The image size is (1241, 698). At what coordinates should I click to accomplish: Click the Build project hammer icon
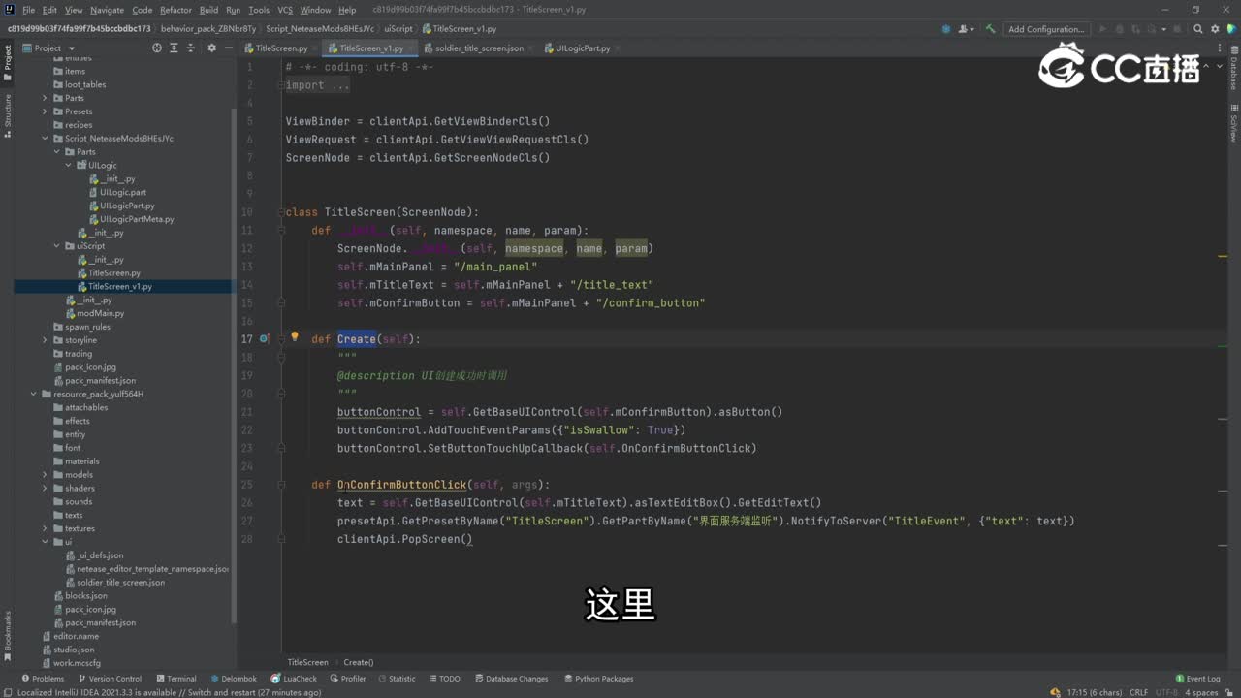tap(990, 29)
